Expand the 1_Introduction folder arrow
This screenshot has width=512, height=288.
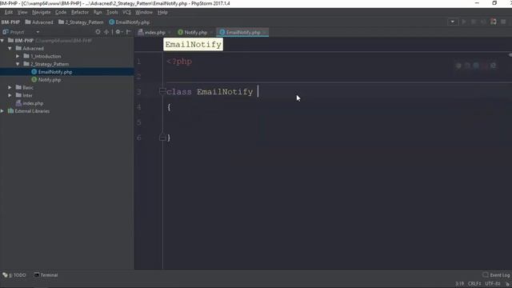tap(18, 56)
